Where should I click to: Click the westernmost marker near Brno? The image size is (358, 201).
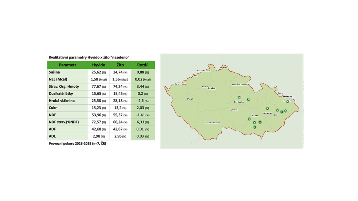tap(249, 119)
